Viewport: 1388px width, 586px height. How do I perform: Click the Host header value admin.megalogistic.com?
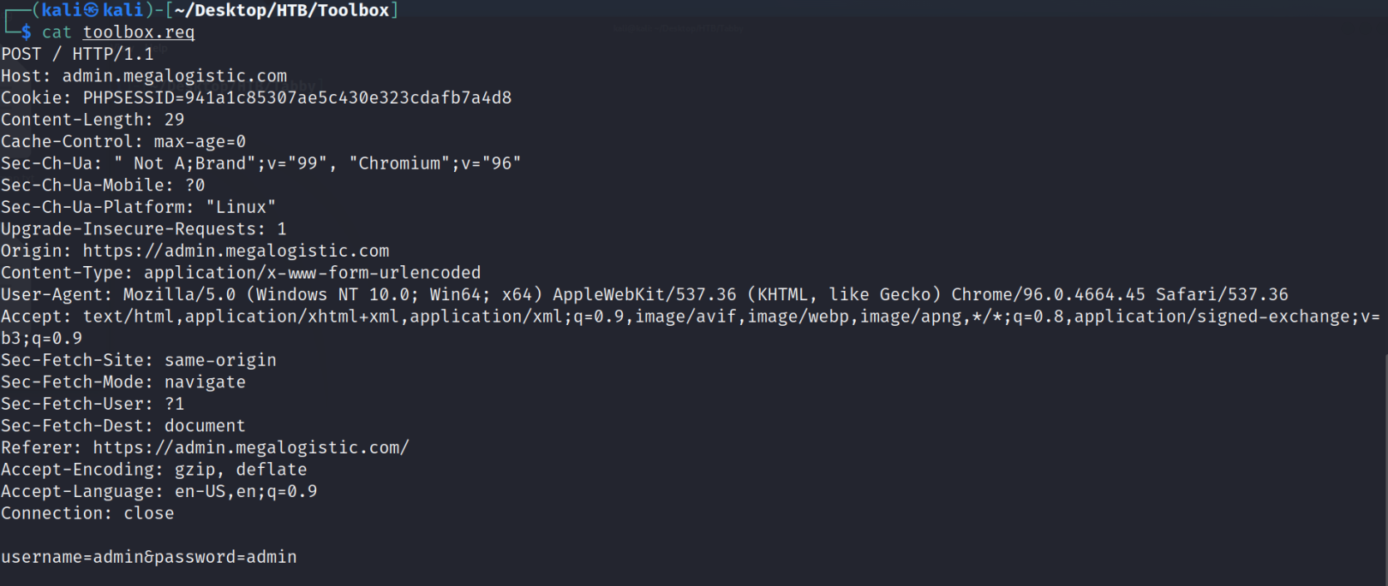174,76
